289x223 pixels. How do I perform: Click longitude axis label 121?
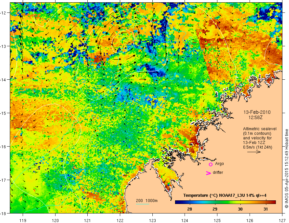coord(88,220)
